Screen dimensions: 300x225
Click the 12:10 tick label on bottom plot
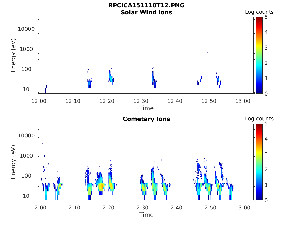coord(73,208)
